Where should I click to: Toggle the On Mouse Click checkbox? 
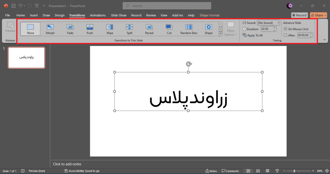pyautogui.click(x=286, y=29)
